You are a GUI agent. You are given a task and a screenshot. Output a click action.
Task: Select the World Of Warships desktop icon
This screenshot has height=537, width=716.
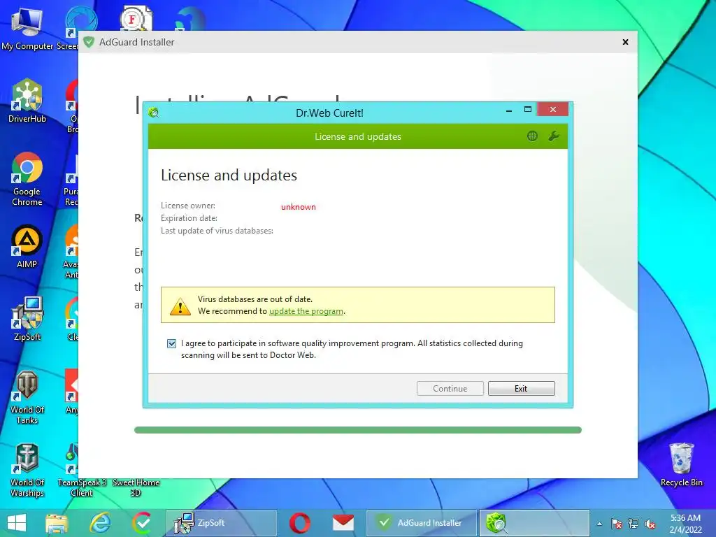27,471
